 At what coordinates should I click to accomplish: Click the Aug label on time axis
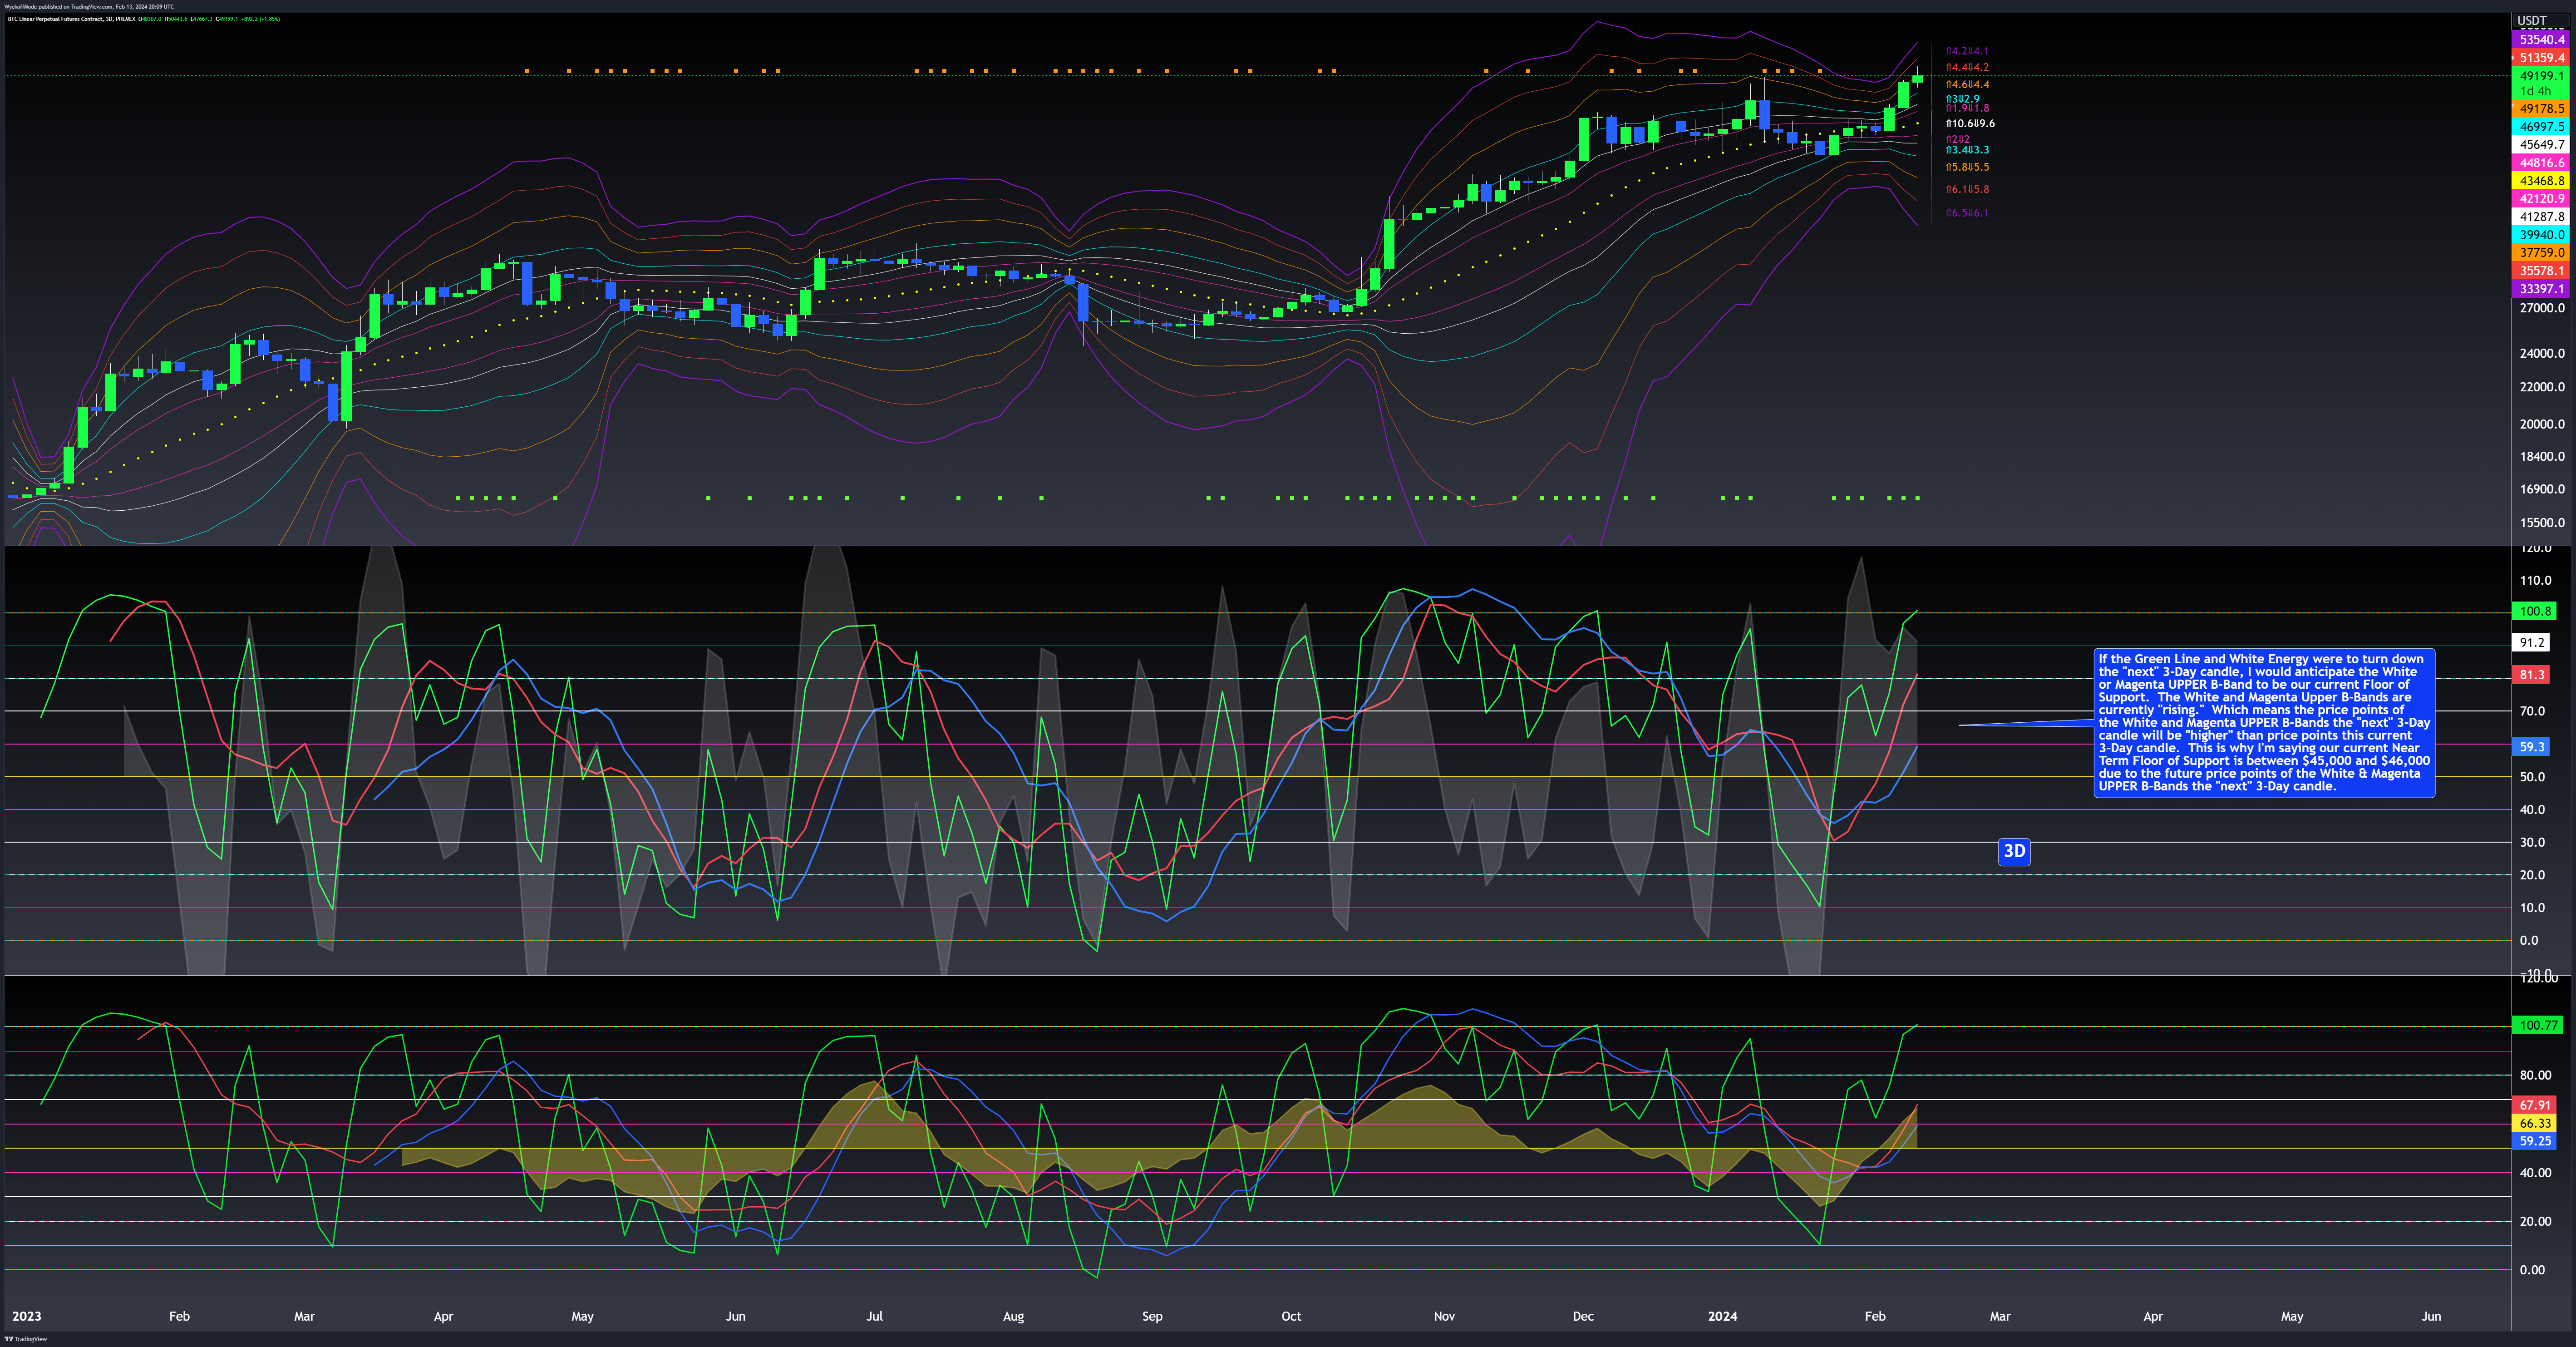coord(1013,1316)
